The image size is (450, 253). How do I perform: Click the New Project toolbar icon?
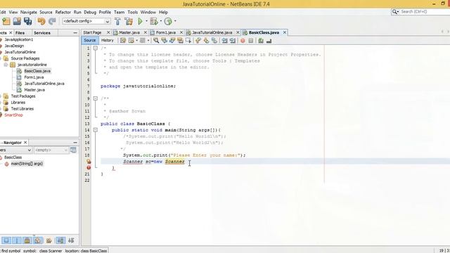tap(6, 21)
